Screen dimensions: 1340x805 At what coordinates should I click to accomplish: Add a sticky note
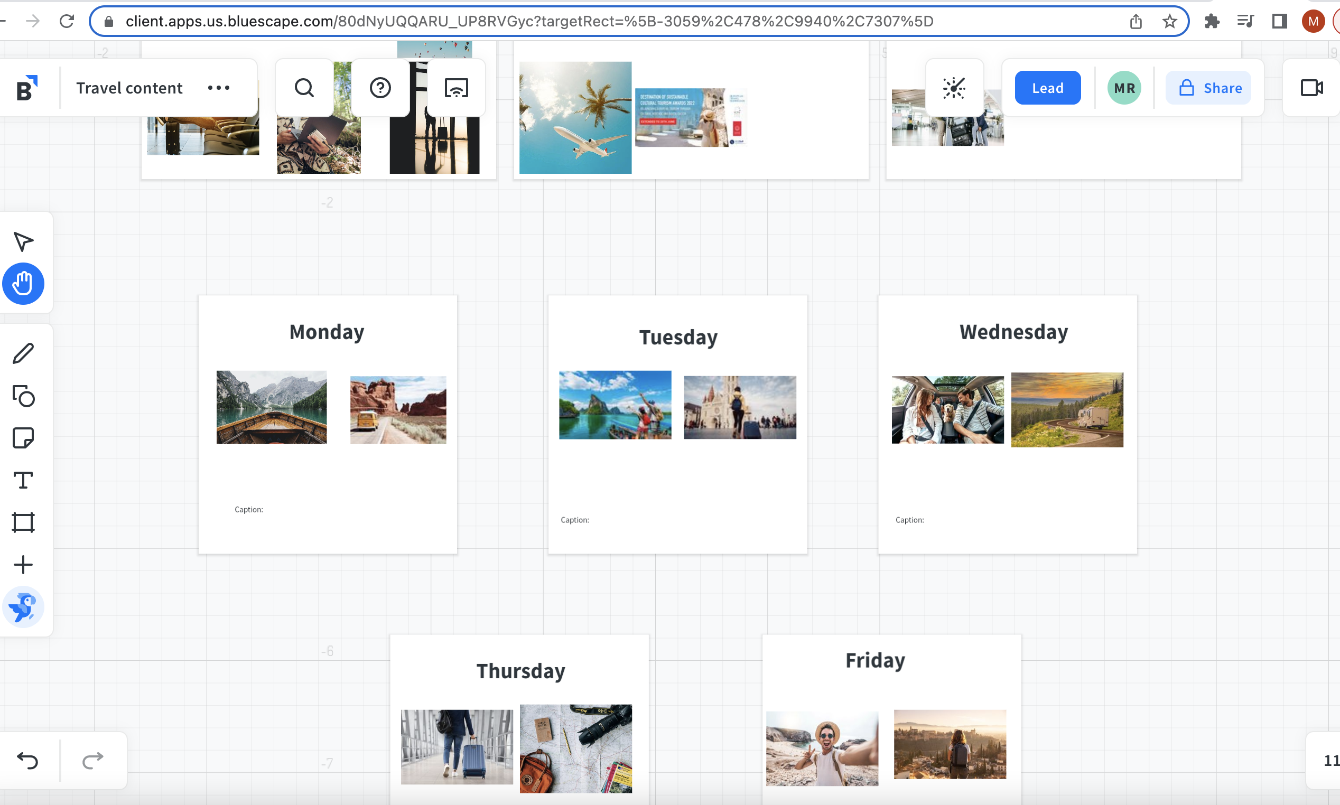point(23,438)
